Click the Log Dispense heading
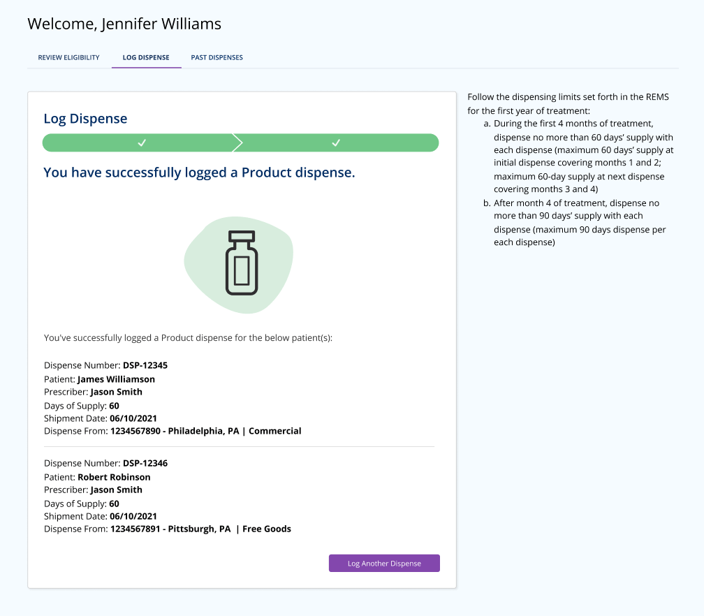 pos(85,119)
